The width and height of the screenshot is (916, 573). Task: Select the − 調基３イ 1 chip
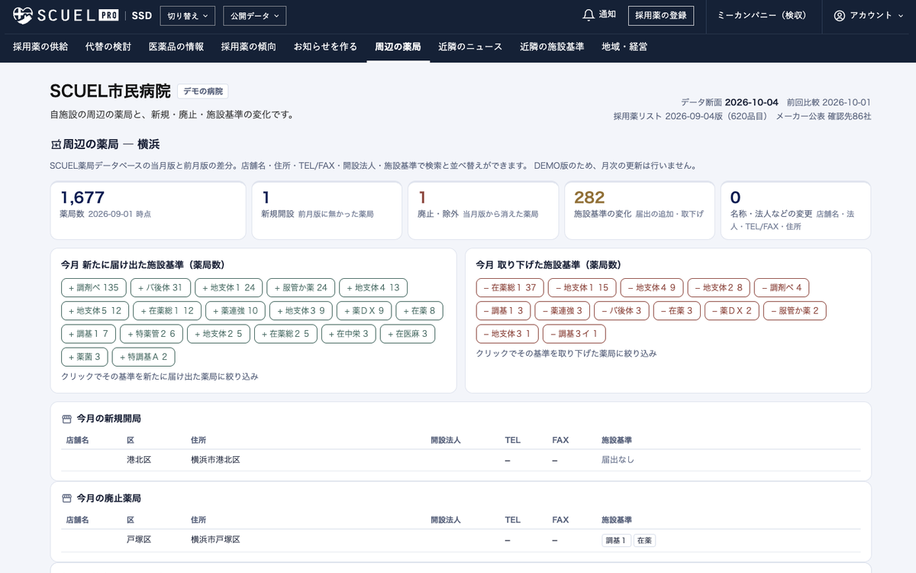click(575, 334)
